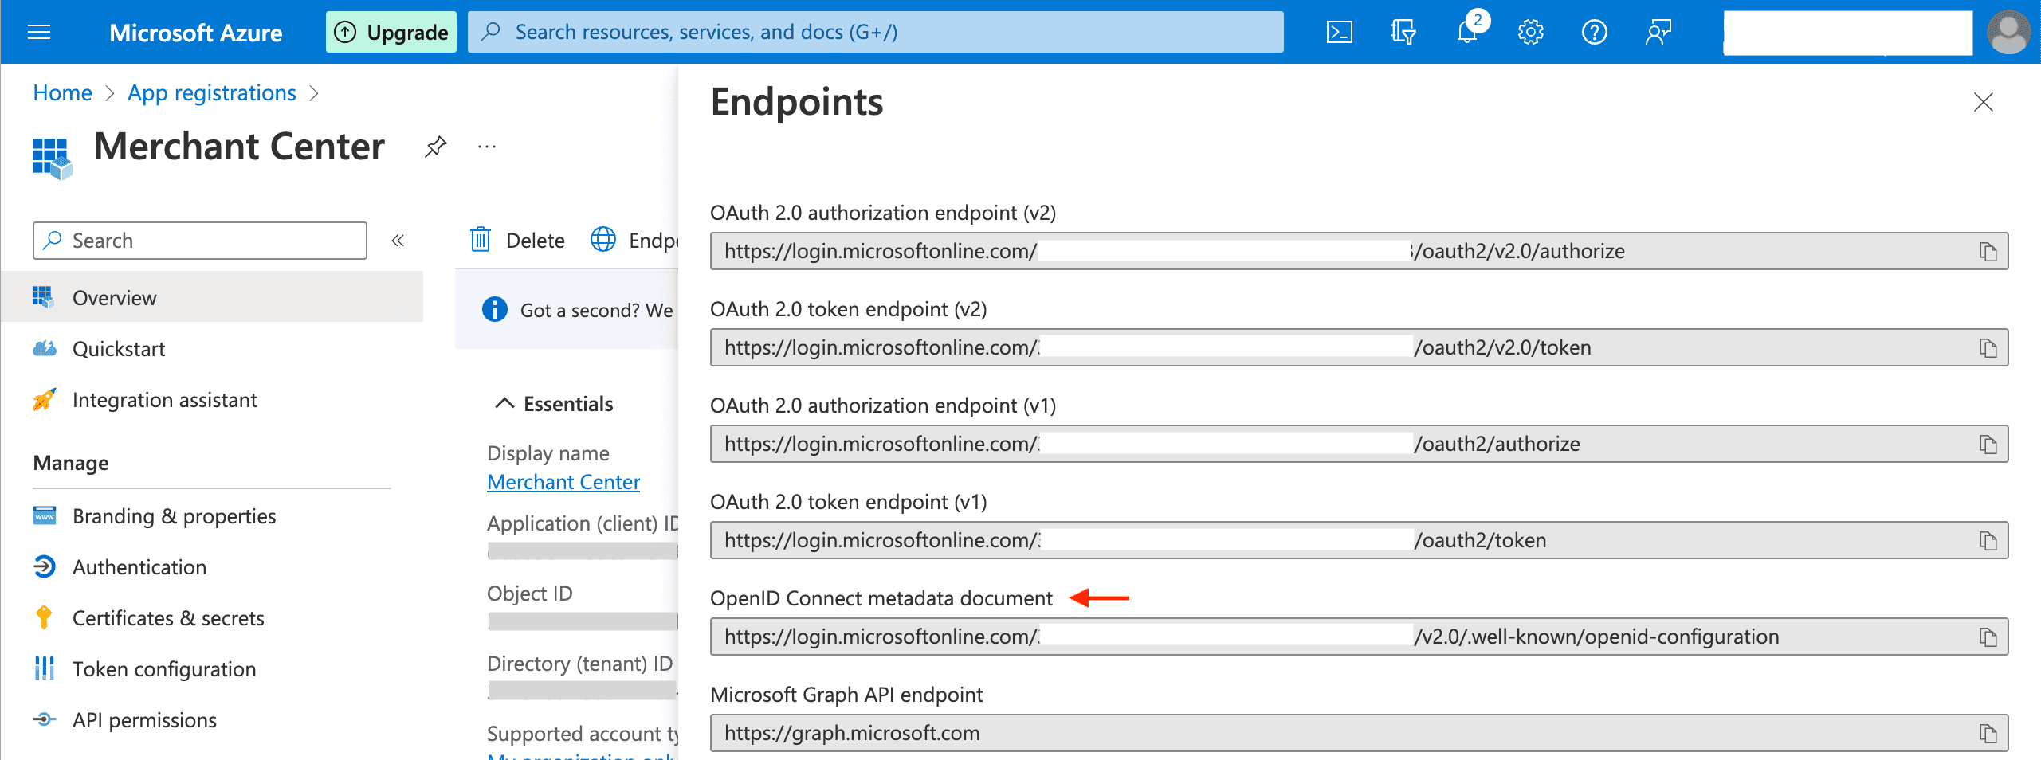This screenshot has height=760, width=2041.
Task: Copy OAuth 2.0 authorization endpoint (v2)
Action: pyautogui.click(x=1988, y=252)
